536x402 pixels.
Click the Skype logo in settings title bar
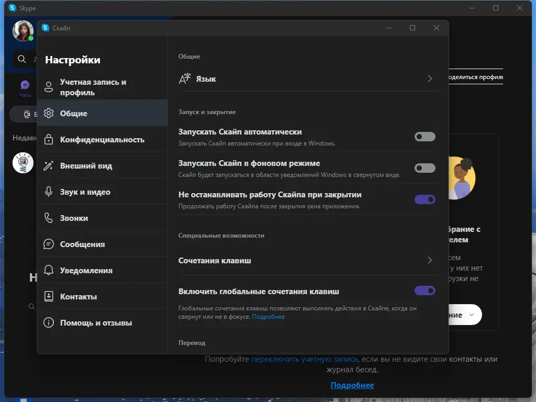[x=46, y=28]
